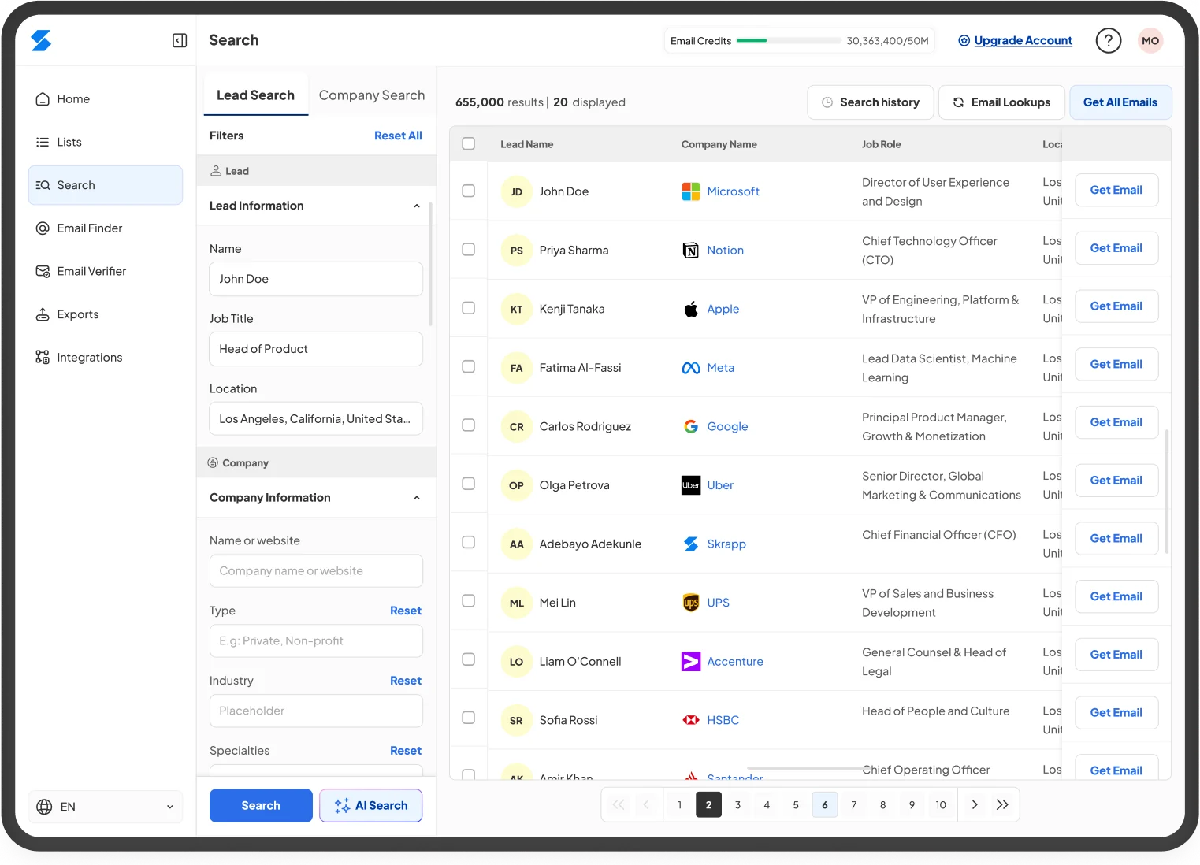Select Kenji Tanaka's row checkbox
The width and height of the screenshot is (1200, 865).
tap(469, 308)
